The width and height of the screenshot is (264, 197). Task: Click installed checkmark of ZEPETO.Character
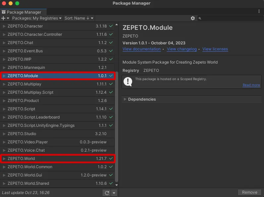point(111,26)
